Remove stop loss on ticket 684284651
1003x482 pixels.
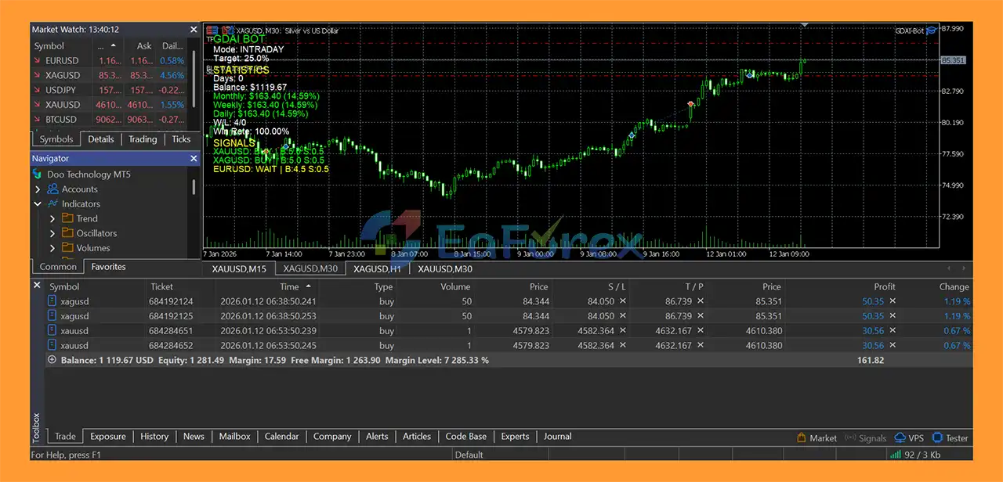click(623, 331)
